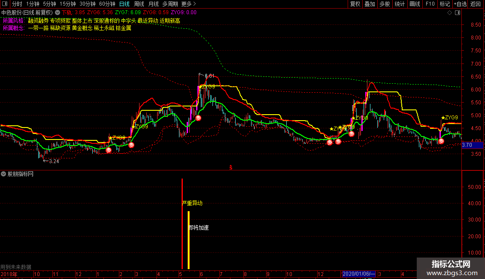Viewport: 485px width, 279px height.
Task: Open the 多周期 multi-period view
Action: point(170,4)
